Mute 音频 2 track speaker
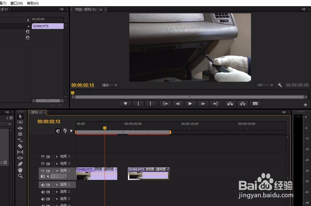 point(43,192)
